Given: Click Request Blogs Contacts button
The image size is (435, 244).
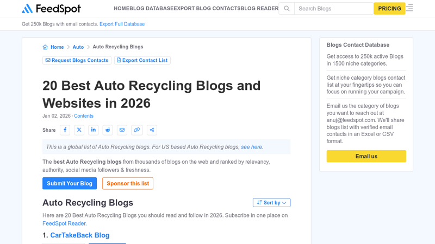Looking at the screenshot, I should pos(77,60).
